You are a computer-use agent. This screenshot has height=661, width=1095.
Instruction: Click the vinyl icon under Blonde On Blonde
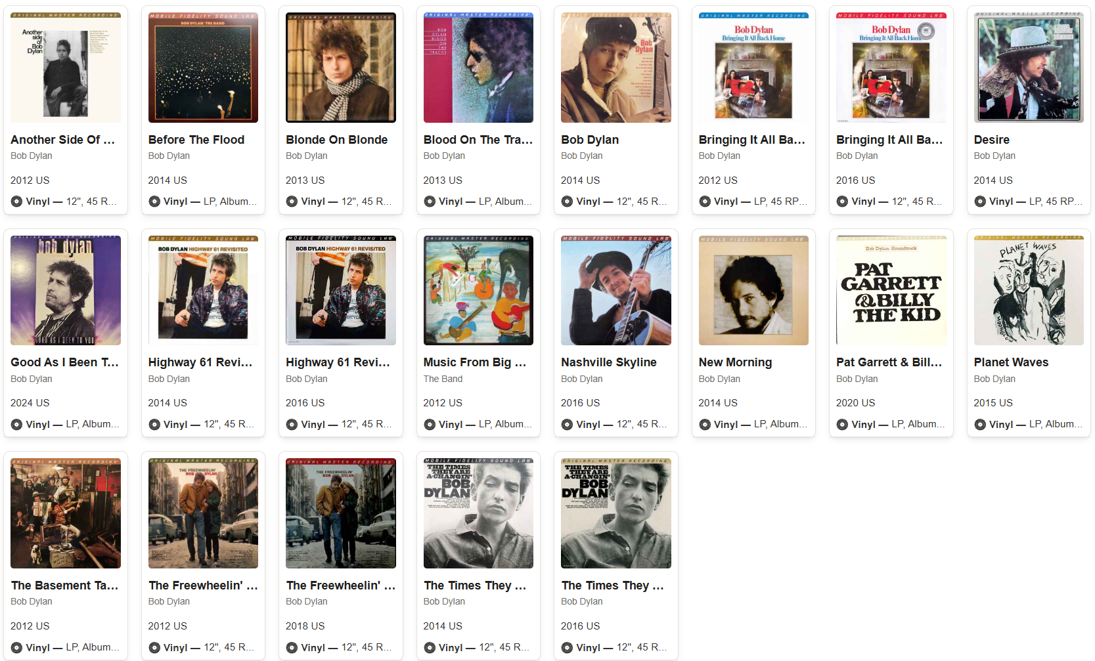pos(292,202)
